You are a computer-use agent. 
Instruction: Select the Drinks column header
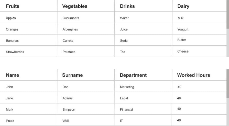click(x=127, y=6)
